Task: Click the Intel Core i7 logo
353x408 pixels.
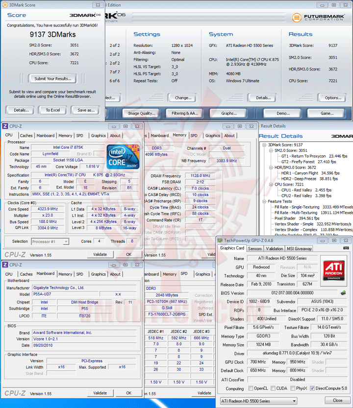Action: (124, 157)
